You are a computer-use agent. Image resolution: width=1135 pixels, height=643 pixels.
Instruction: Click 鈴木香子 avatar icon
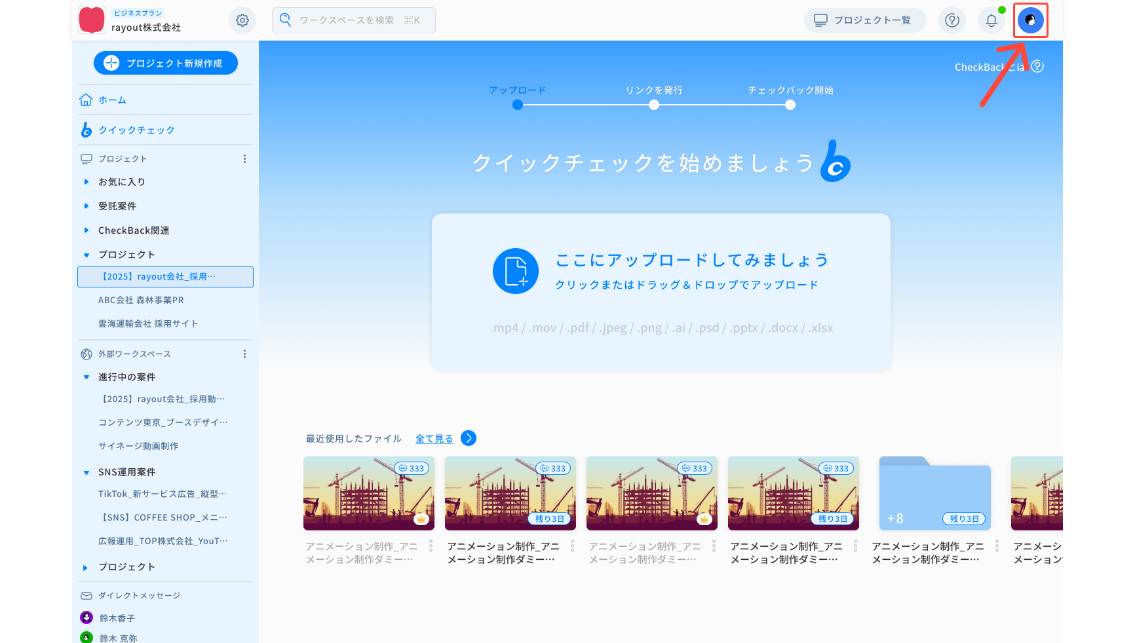click(87, 617)
